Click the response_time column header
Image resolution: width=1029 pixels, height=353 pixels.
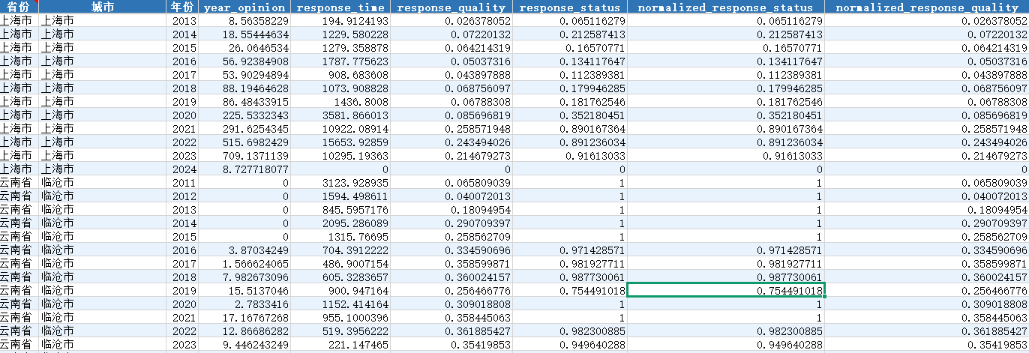click(x=340, y=7)
